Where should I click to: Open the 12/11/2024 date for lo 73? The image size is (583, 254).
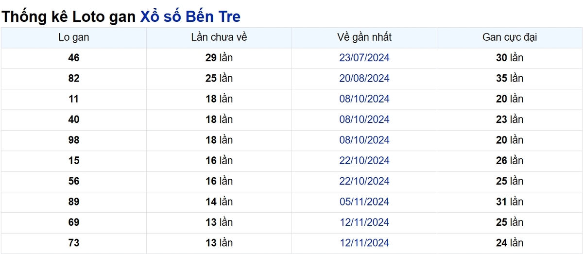[x=364, y=243]
